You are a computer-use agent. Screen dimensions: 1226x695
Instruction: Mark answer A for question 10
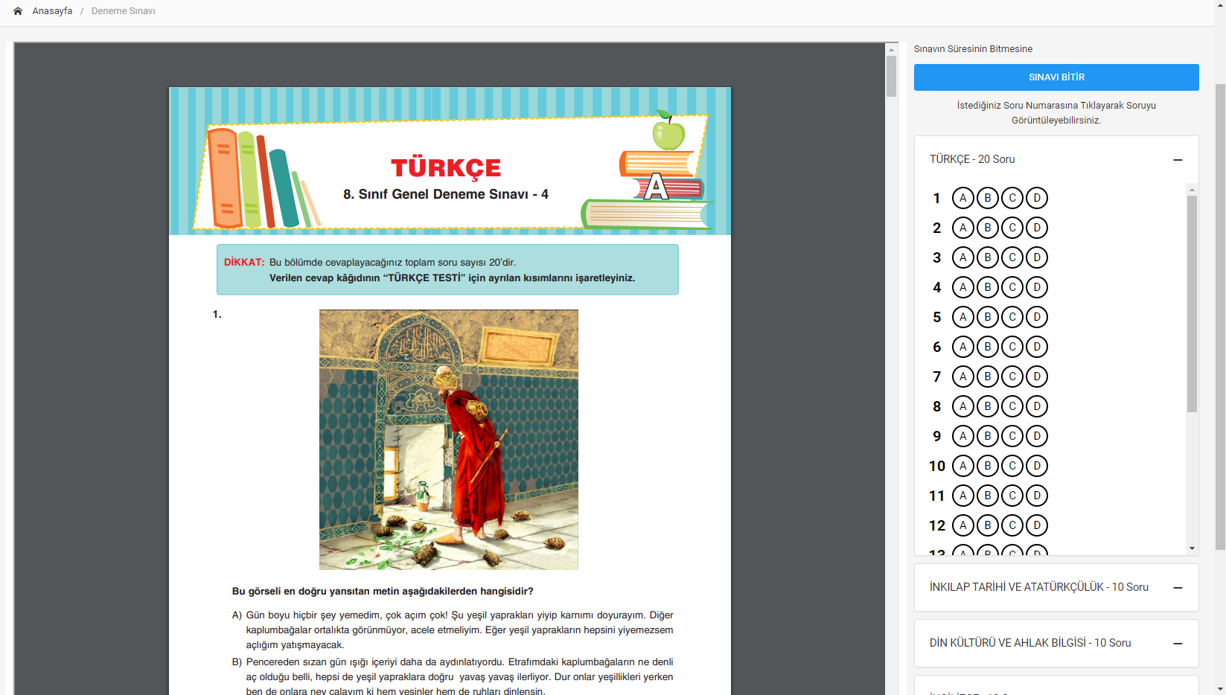963,466
